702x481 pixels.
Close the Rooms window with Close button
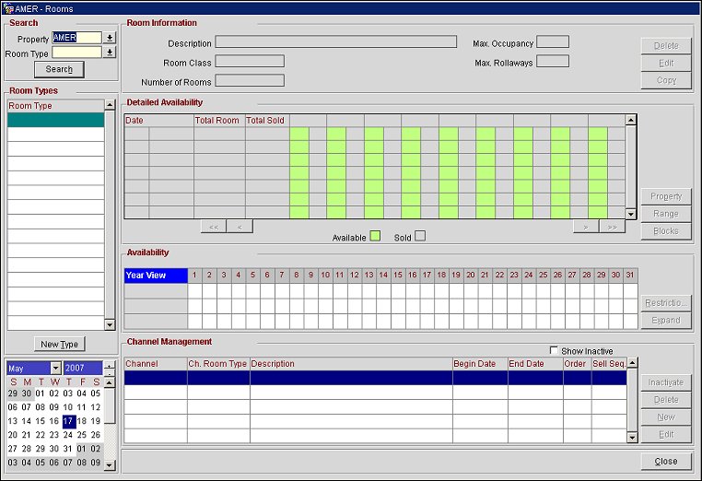click(666, 461)
